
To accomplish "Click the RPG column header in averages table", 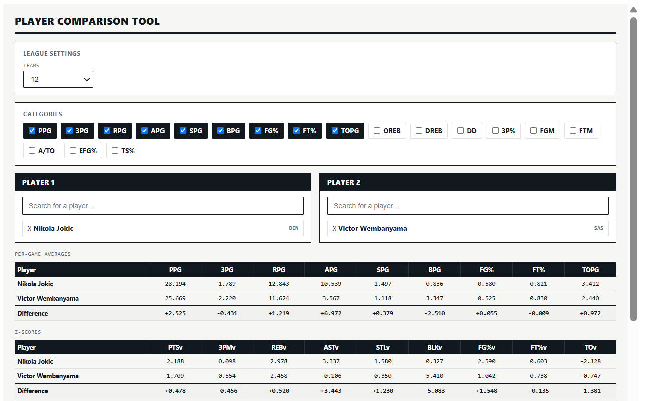I will 279,270.
